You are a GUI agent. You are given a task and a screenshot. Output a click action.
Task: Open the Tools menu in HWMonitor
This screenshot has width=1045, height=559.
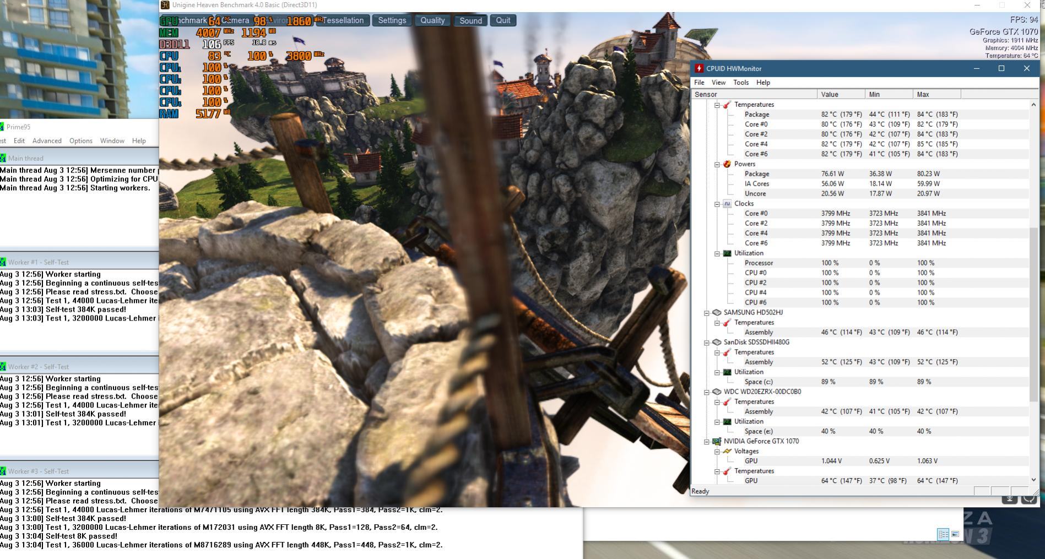pyautogui.click(x=741, y=83)
